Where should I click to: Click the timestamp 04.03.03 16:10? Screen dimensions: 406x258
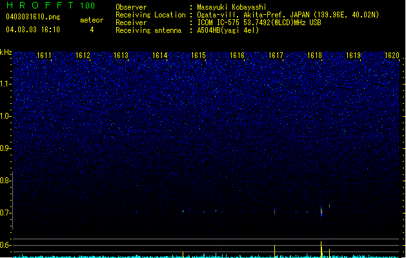coord(33,30)
